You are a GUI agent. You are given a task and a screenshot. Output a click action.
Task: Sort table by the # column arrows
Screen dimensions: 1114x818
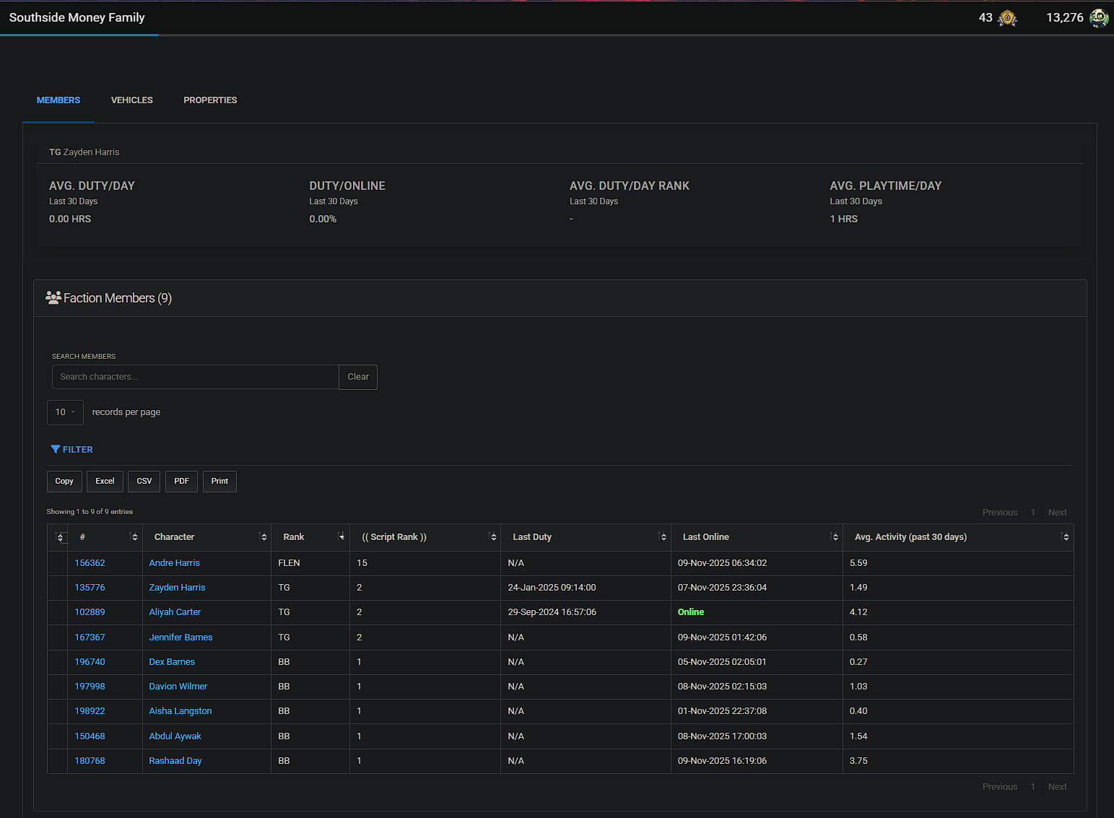tap(134, 536)
